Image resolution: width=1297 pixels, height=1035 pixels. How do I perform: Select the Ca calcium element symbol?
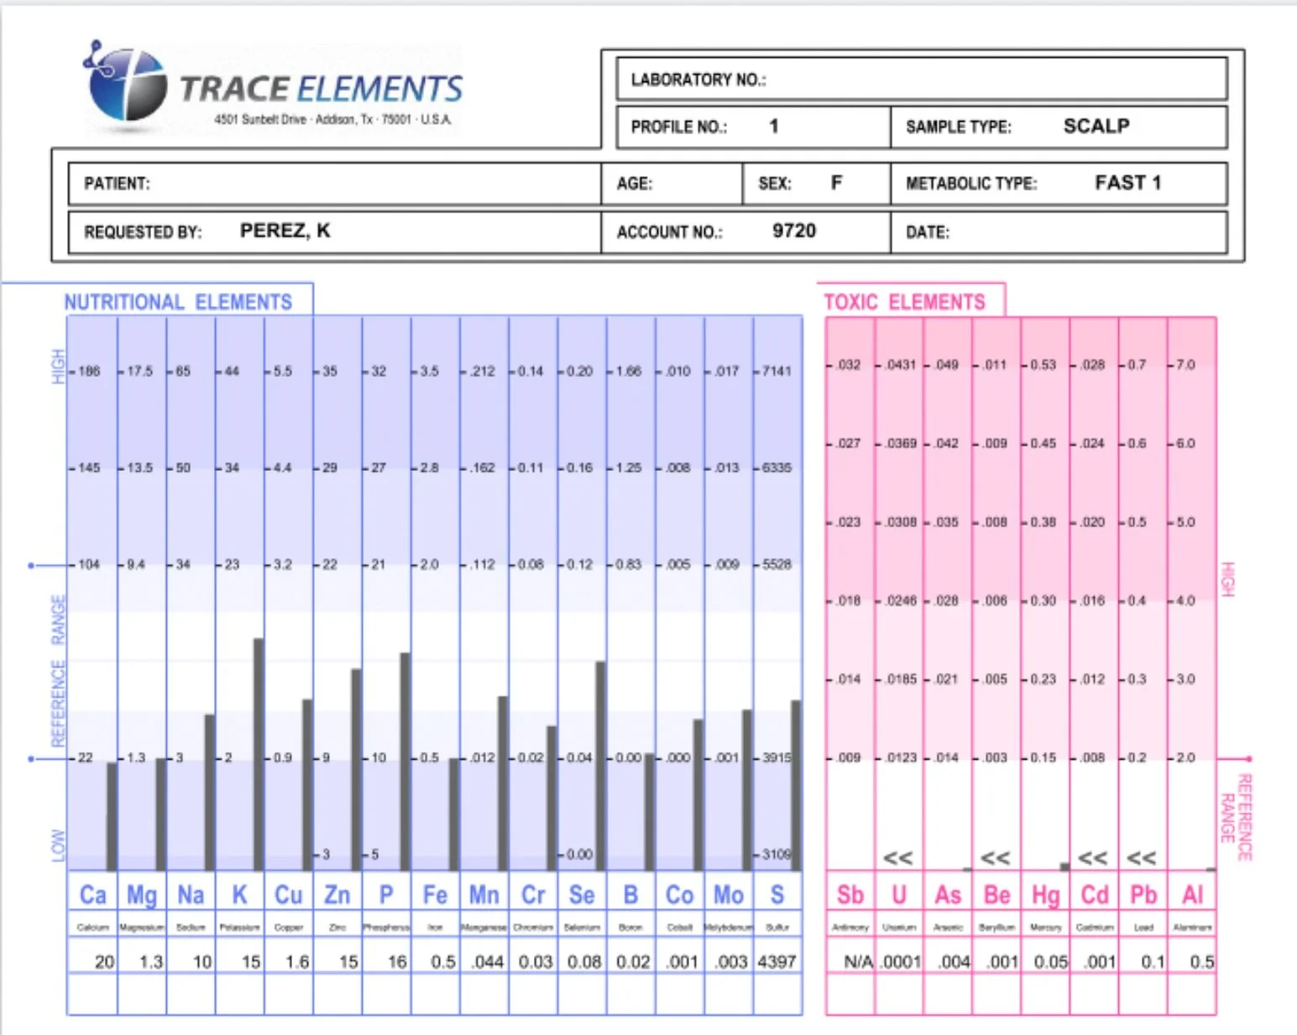92,895
